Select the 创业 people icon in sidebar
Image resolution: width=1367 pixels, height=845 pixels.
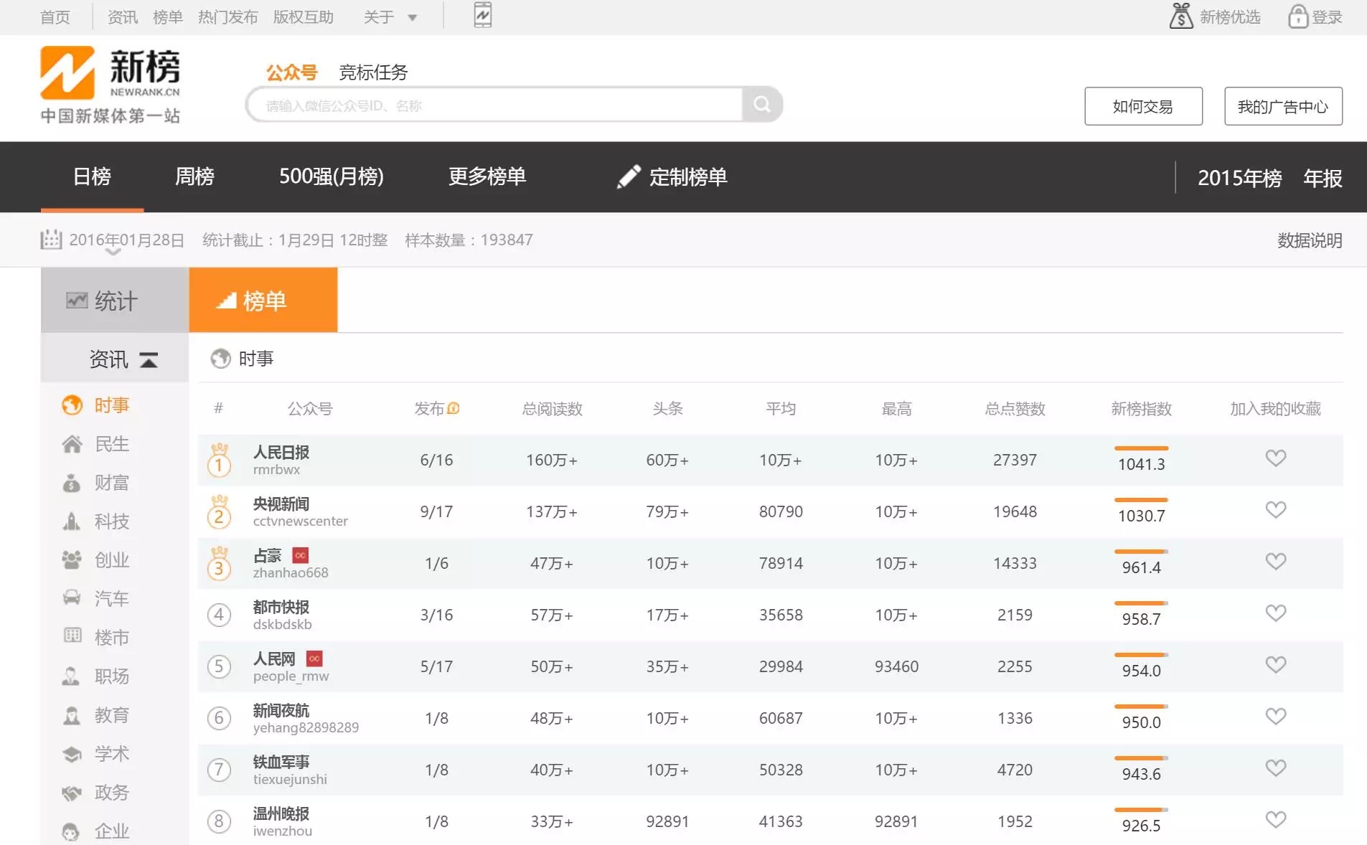click(x=72, y=560)
